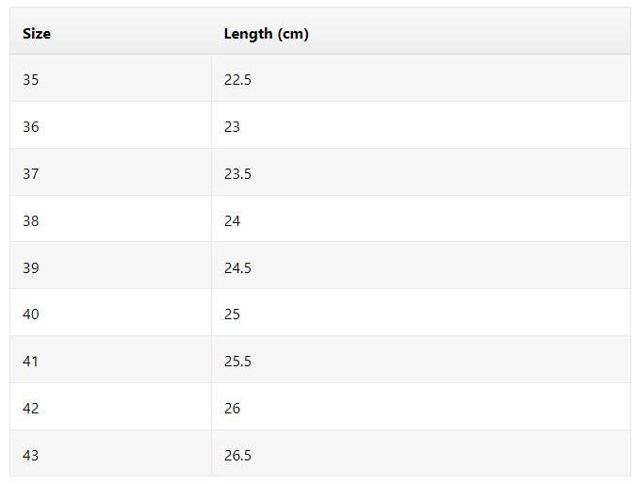This screenshot has height=484, width=635.
Task: Click the length value 23
Action: pos(232,127)
